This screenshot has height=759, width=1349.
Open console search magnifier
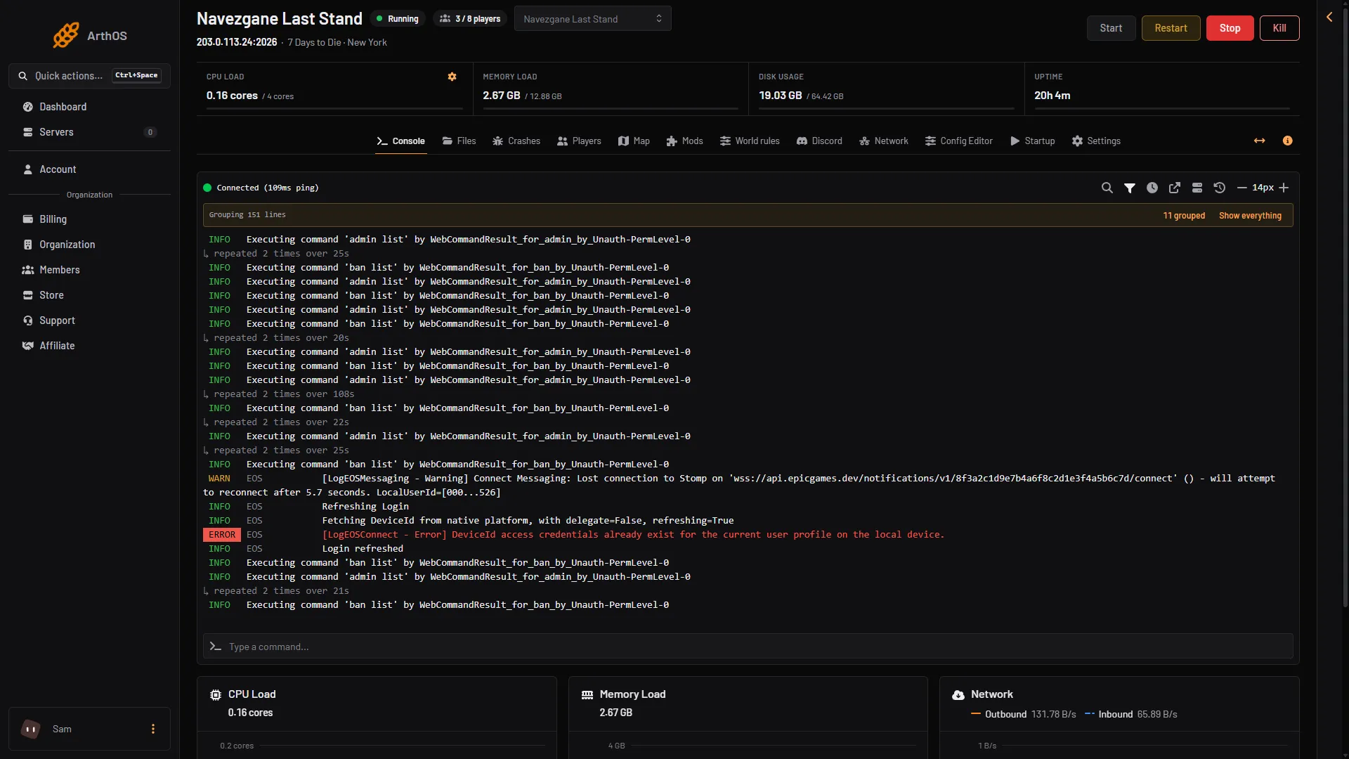click(x=1107, y=188)
